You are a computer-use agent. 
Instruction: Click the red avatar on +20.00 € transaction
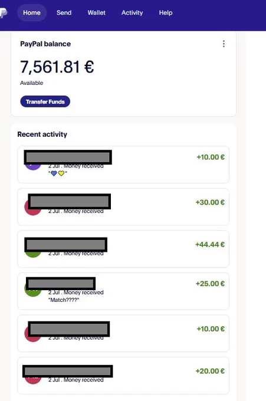[33, 380]
